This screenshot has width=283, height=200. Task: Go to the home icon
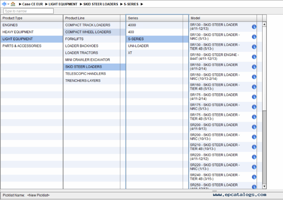pos(13,4)
